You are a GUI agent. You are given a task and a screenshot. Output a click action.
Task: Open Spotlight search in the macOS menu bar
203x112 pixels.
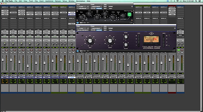tap(196, 1)
